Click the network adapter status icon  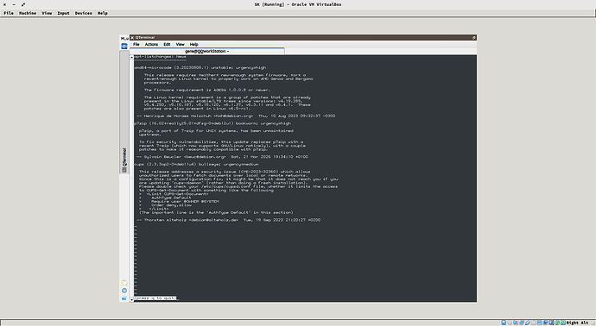pos(522,323)
